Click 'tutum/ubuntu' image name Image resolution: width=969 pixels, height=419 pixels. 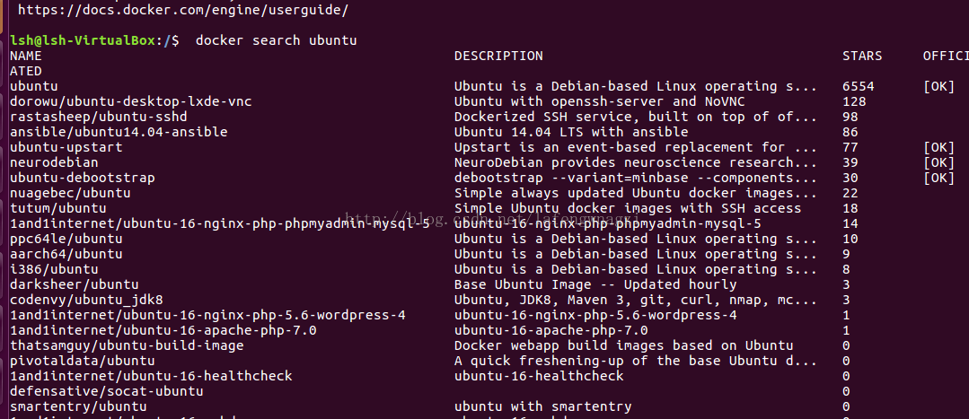(58, 208)
